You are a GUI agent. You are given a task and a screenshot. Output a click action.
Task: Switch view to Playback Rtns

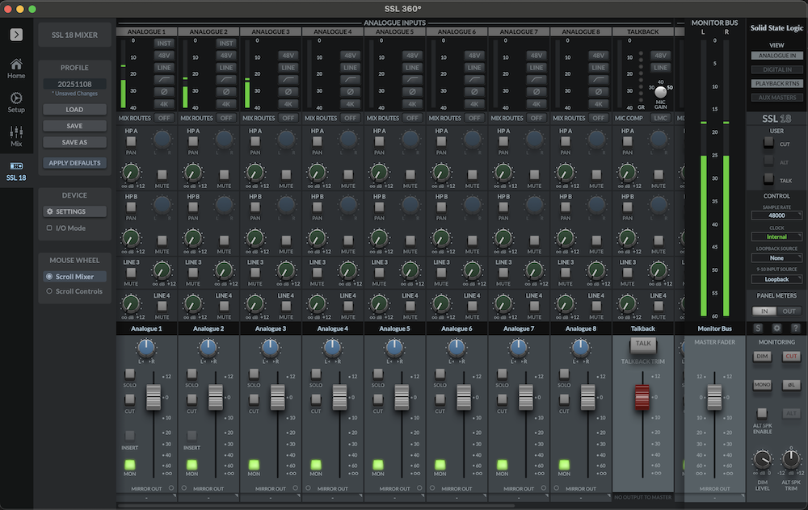click(x=776, y=83)
